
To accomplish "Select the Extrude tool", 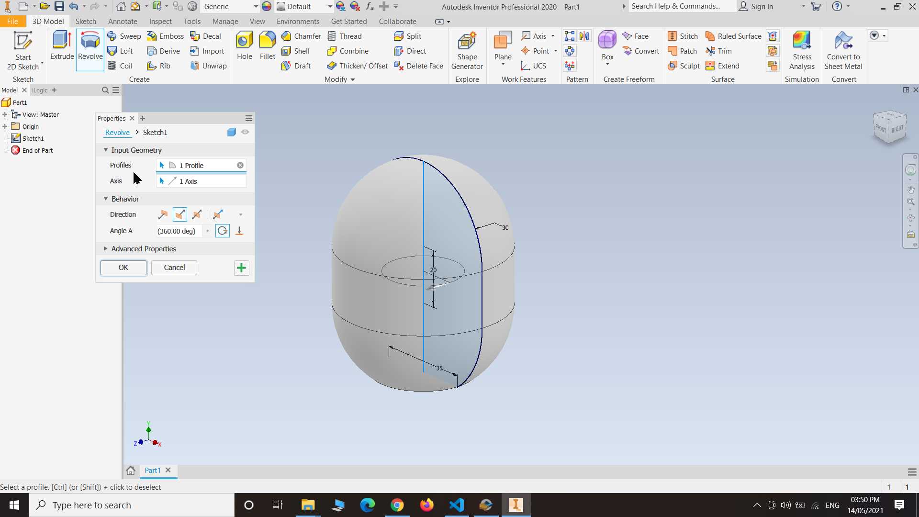I will point(62,46).
